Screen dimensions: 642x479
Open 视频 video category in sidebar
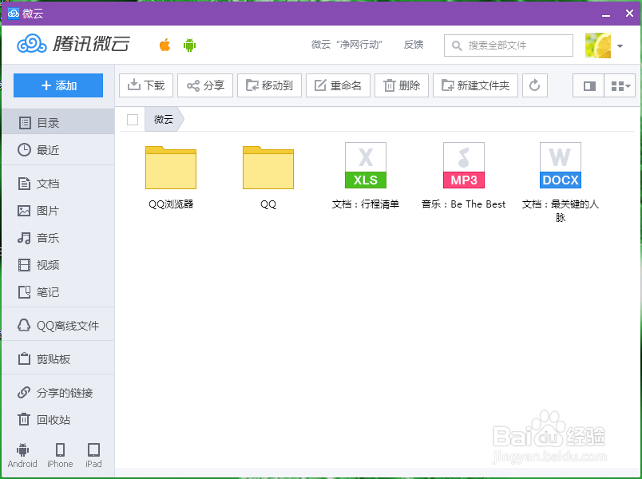(x=57, y=265)
